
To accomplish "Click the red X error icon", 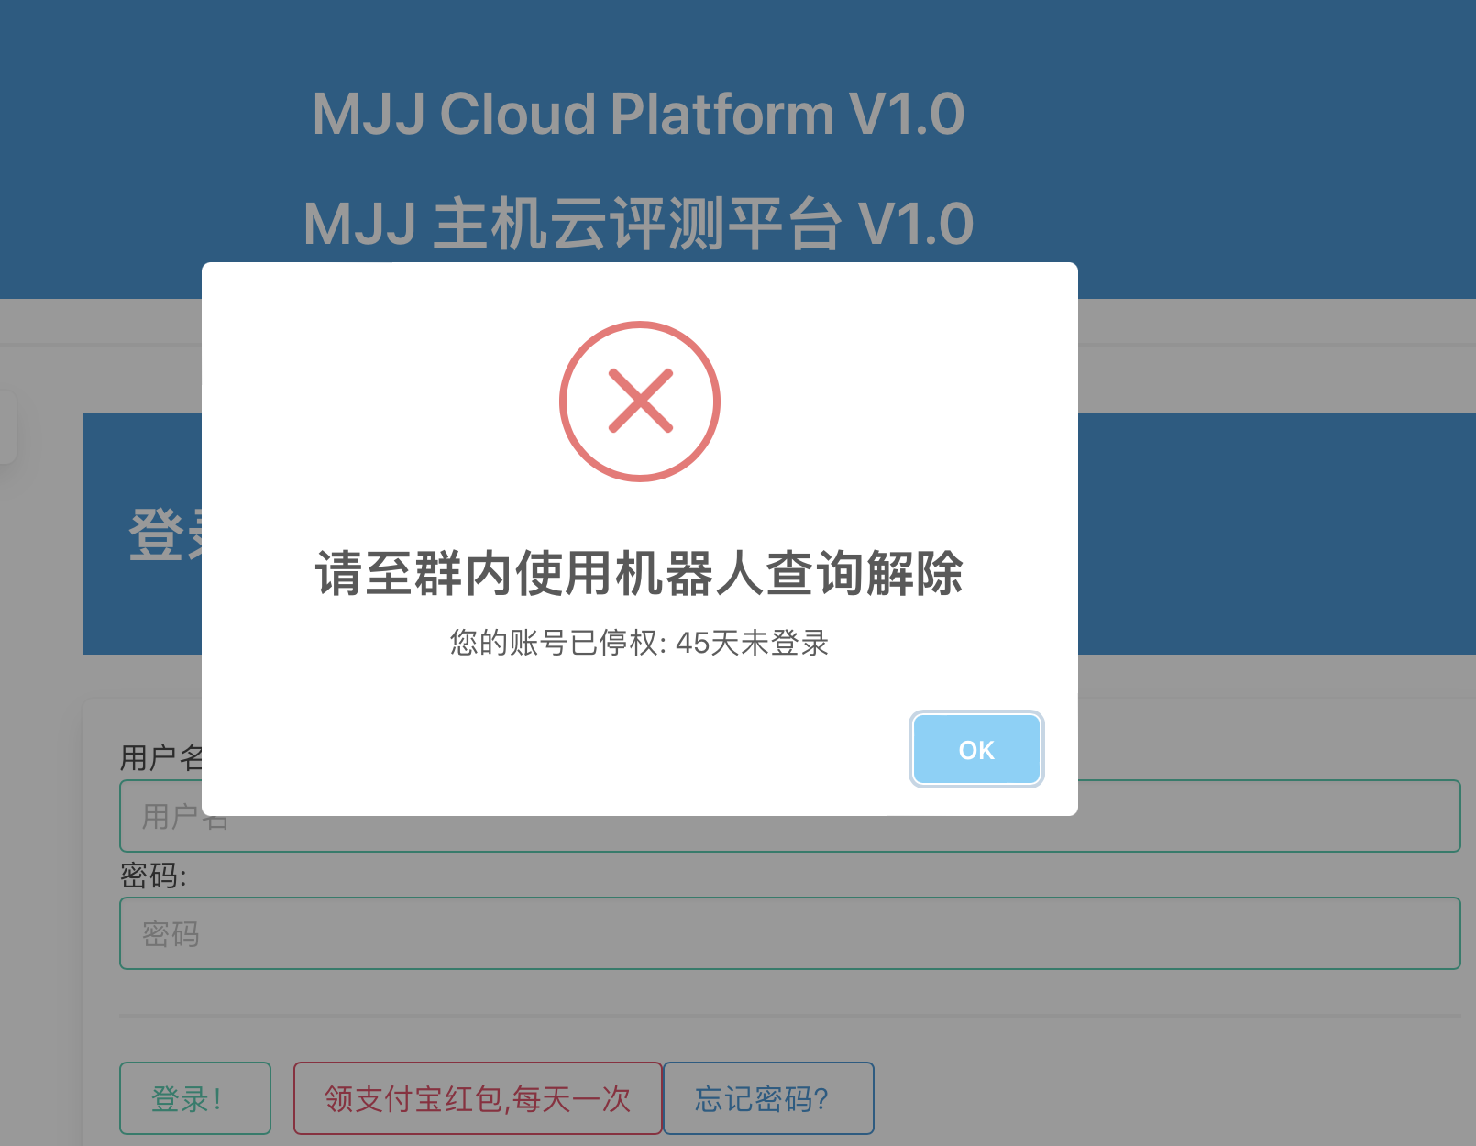I will coord(640,402).
